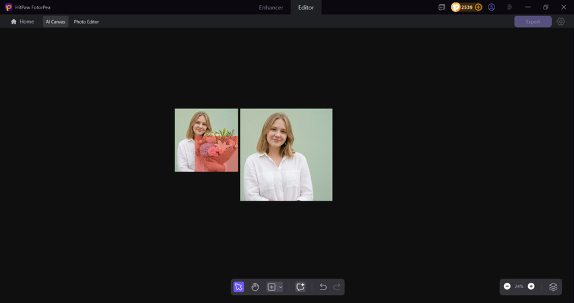Select the larger portrait image

tap(286, 154)
